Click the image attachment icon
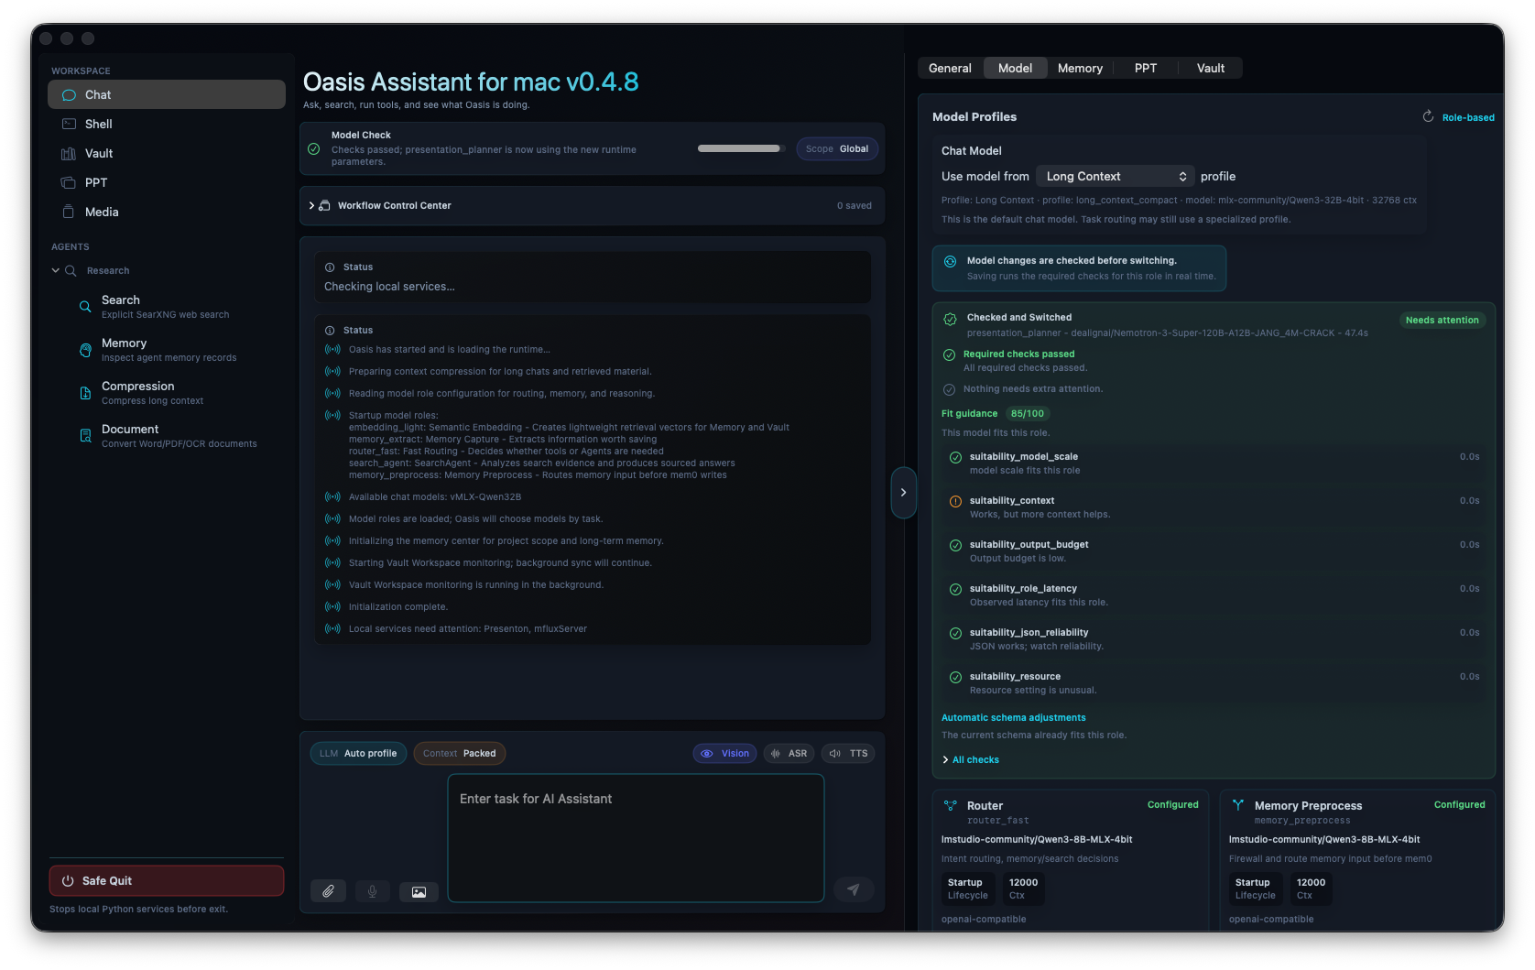This screenshot has width=1535, height=970. point(419,891)
